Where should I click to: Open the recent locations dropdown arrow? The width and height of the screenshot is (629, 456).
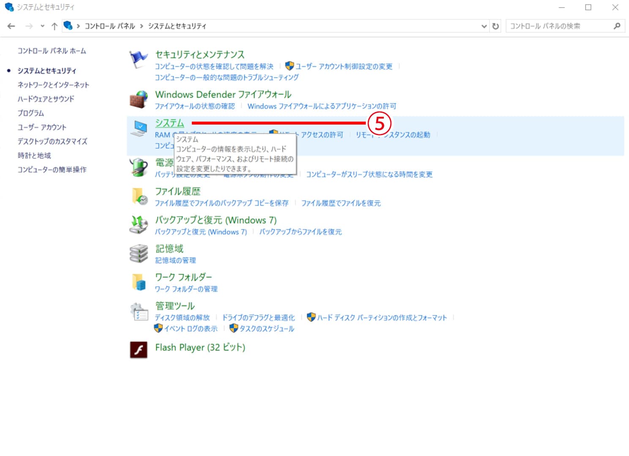pyautogui.click(x=42, y=26)
